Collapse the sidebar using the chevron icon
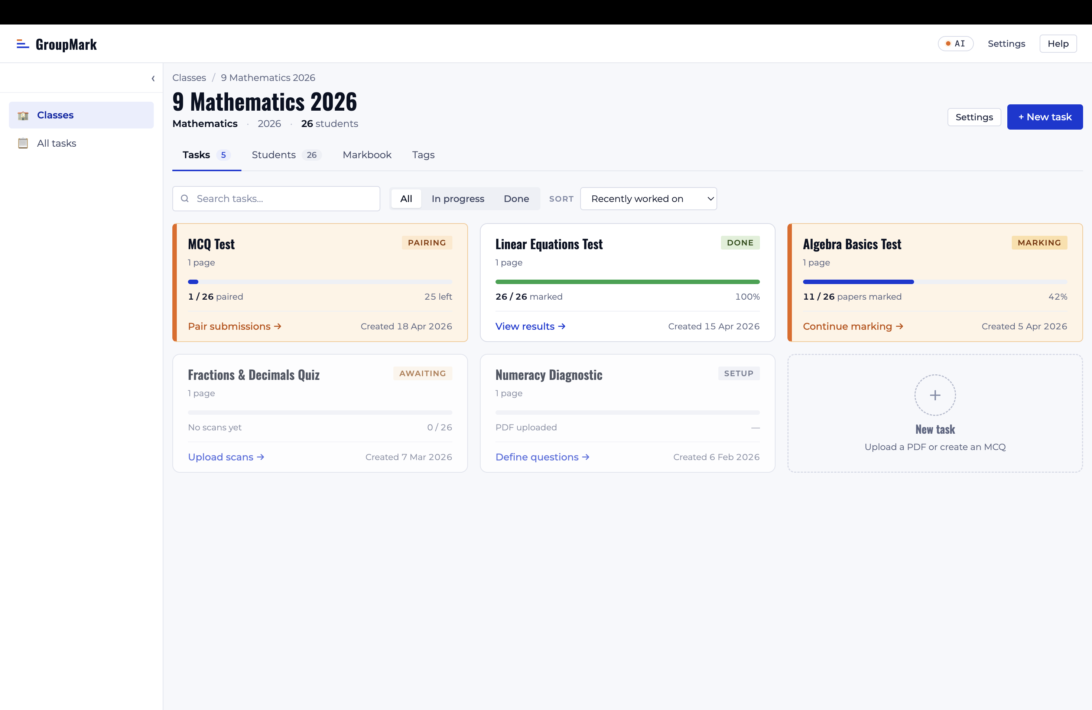Viewport: 1092px width, 710px height. click(153, 78)
